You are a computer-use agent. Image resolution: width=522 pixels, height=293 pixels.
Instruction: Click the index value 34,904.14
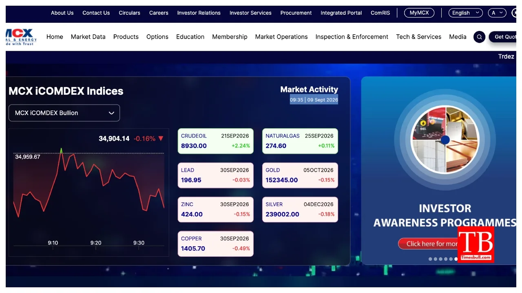[x=114, y=139]
